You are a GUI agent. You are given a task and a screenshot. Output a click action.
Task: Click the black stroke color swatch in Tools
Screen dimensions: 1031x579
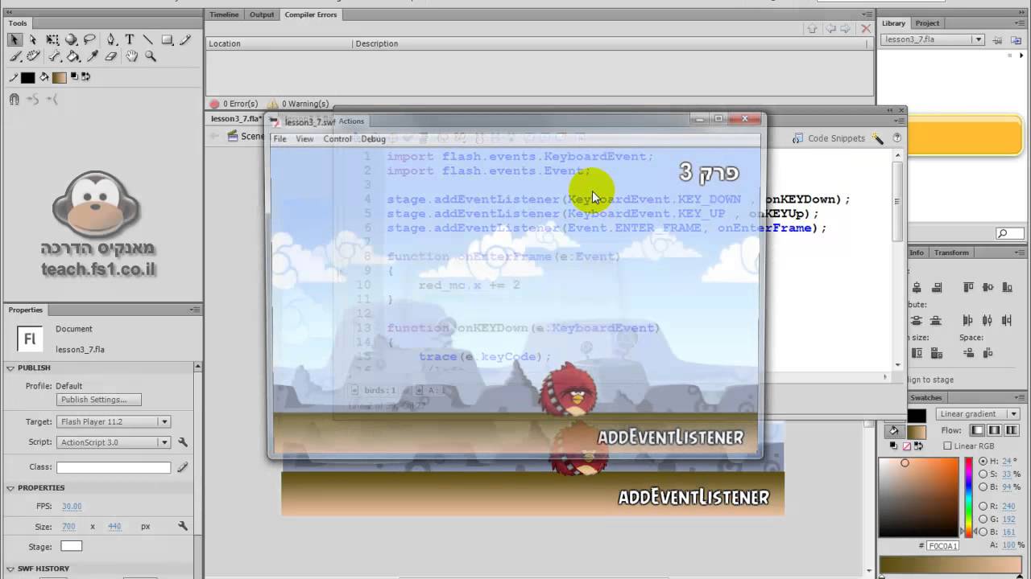point(27,78)
